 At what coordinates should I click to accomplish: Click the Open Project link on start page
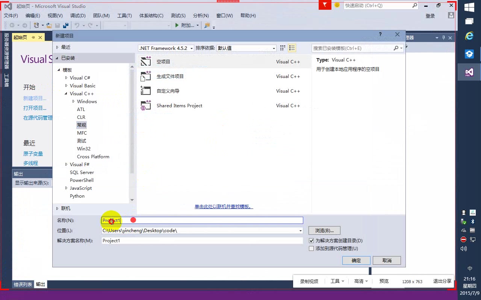(x=35, y=108)
